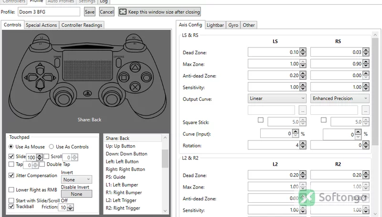The width and height of the screenshot is (382, 217).
Task: Open the Axis Config tab
Action: [190, 25]
